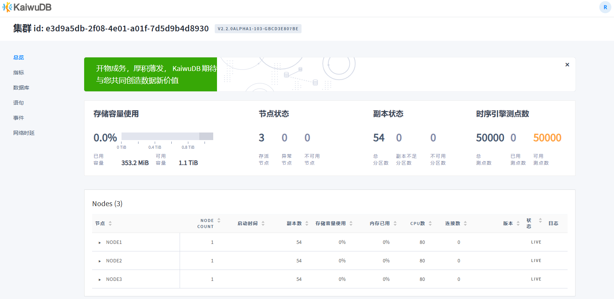Viewport: 614px width, 299px height.
Task: Sort table by 状态 column
Action: [x=534, y=223]
